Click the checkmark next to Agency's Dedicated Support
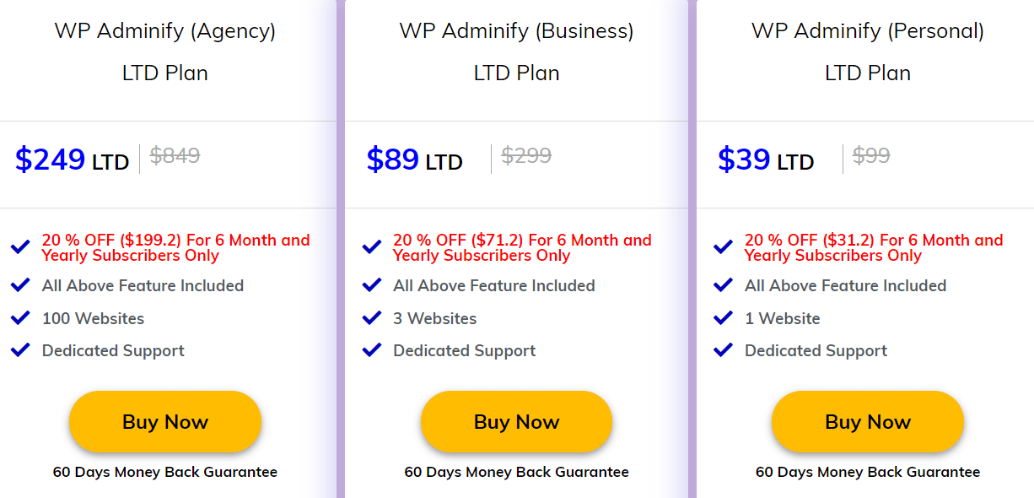Viewport: 1034px width, 498px height. [x=20, y=350]
